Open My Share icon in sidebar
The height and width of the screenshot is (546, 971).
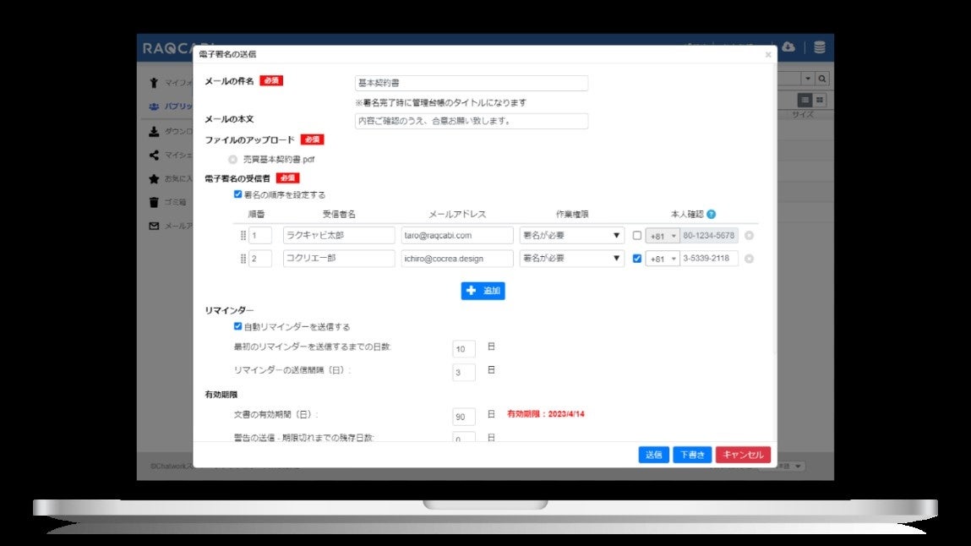154,155
